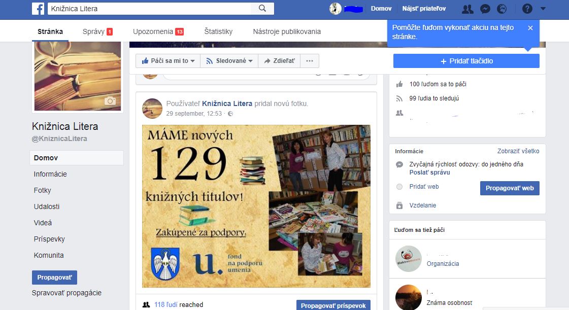This screenshot has height=310, width=569.
Task: Open the notifications globe icon
Action: pos(501,9)
